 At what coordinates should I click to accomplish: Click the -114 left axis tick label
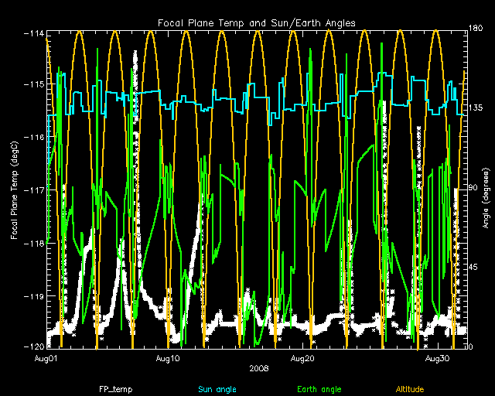pos(32,34)
